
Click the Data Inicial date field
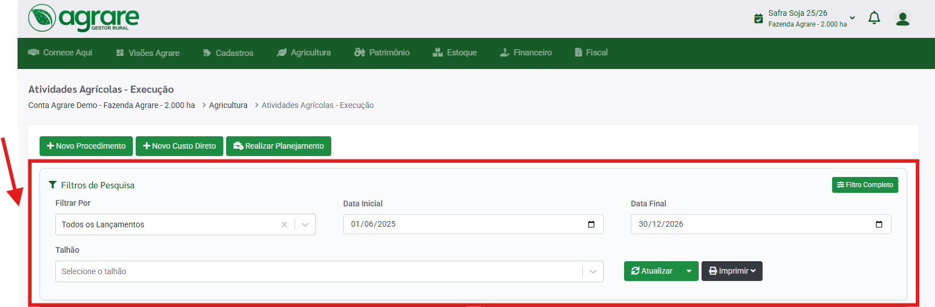pyautogui.click(x=473, y=224)
